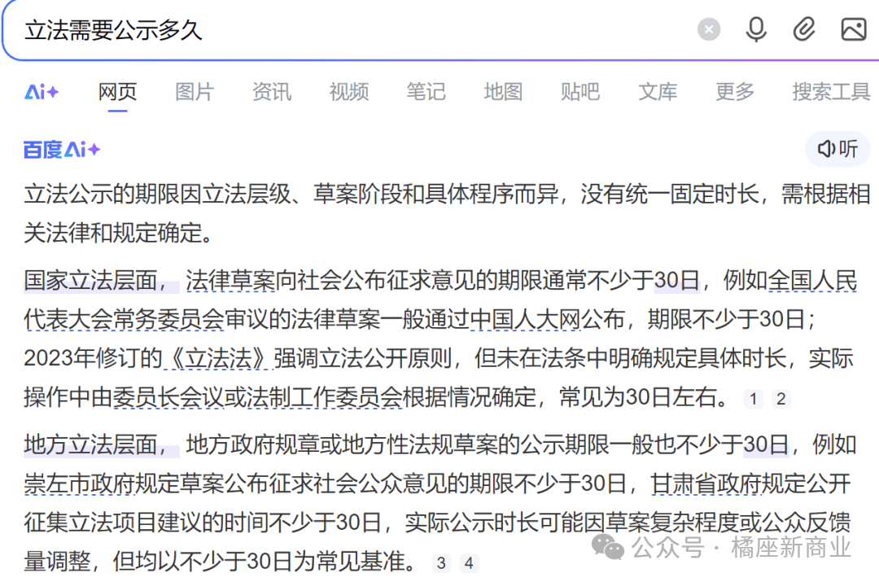The height and width of the screenshot is (582, 879).
Task: Open citation reference 4
Action: (469, 563)
